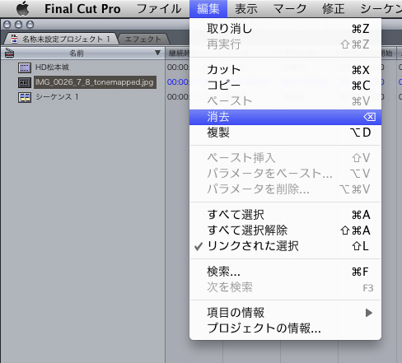Select IMG_0026_7_8_tonemapped.jpg in the browser
Image resolution: width=402 pixels, height=363 pixels.
click(x=95, y=82)
